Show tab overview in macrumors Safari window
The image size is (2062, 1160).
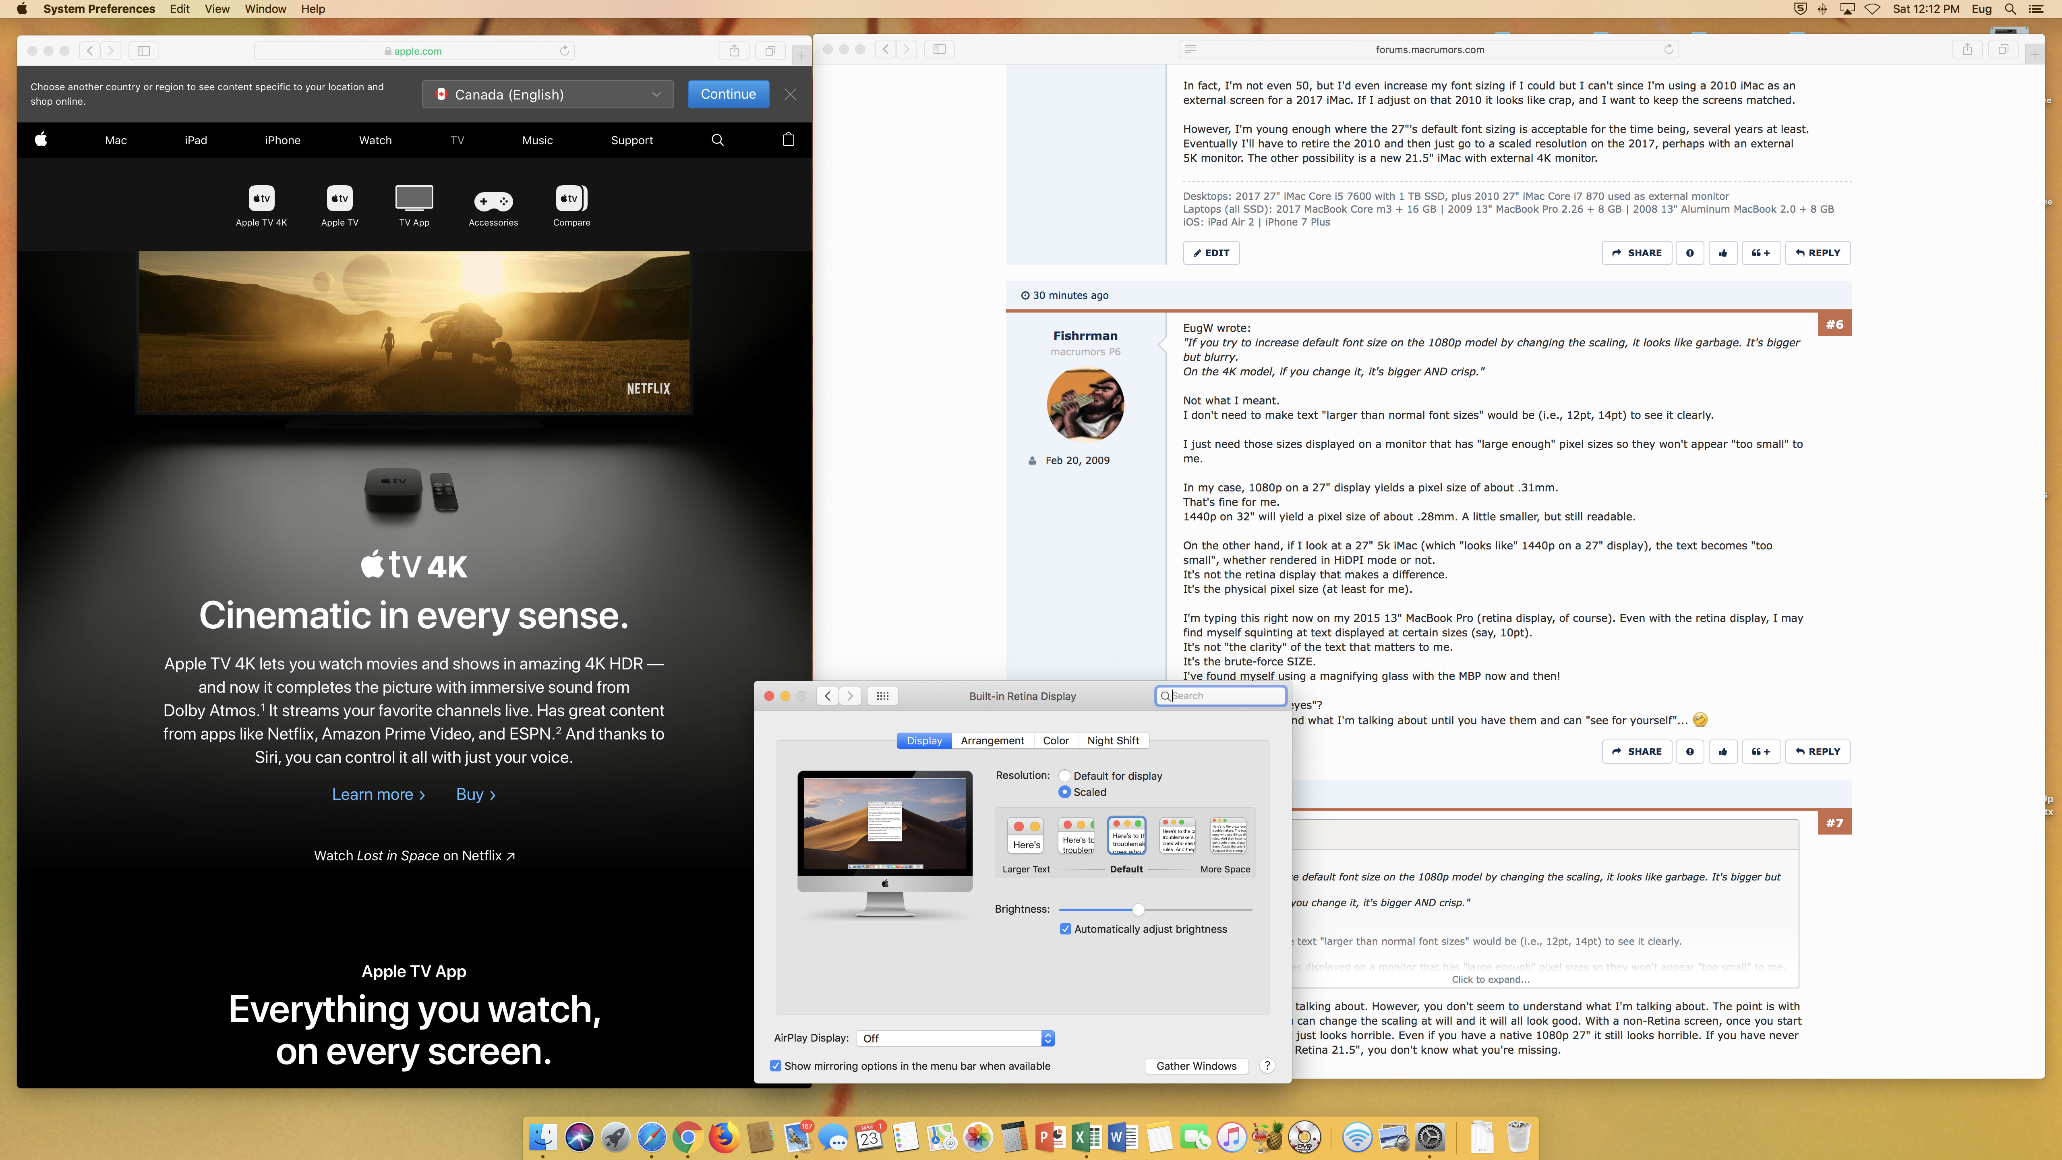tap(2003, 49)
